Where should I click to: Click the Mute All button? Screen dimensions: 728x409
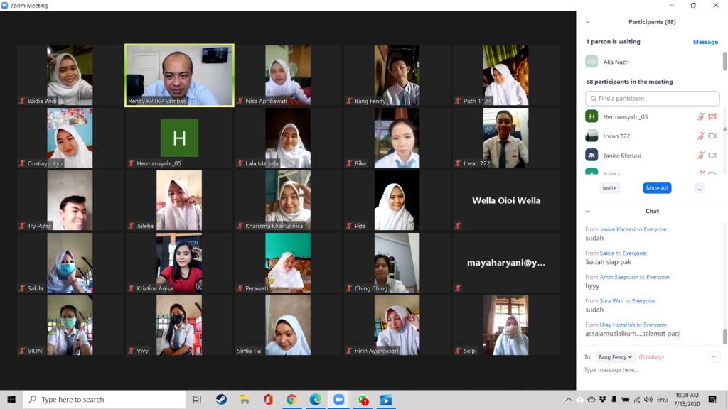(x=657, y=188)
